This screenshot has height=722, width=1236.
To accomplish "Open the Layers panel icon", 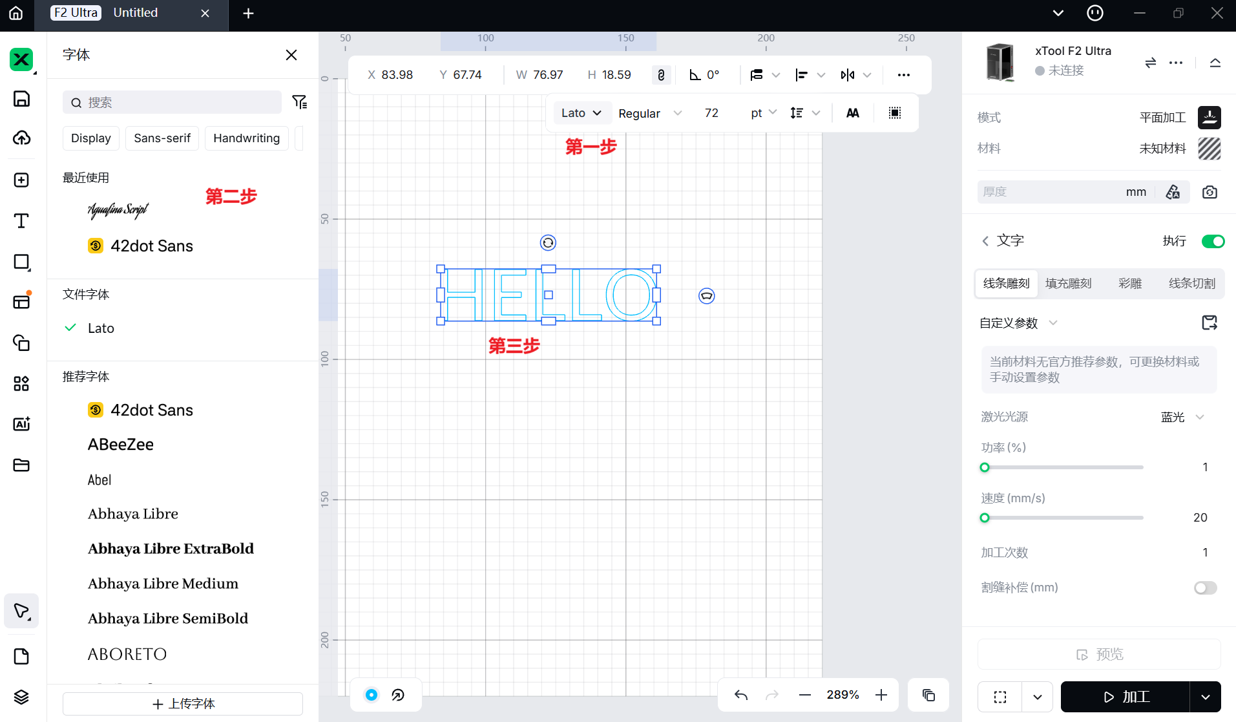I will tap(21, 697).
